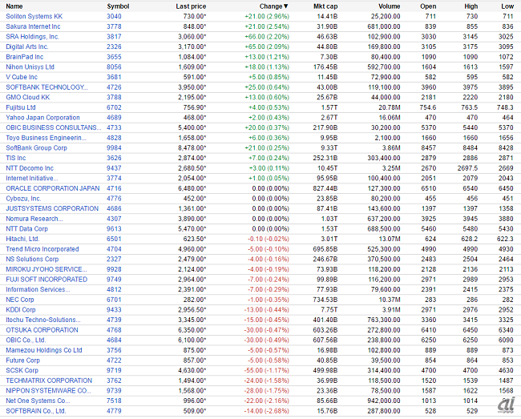Open the SOFTBRAIN Co., Ltd. link
The image size is (521, 419).
coord(36,411)
